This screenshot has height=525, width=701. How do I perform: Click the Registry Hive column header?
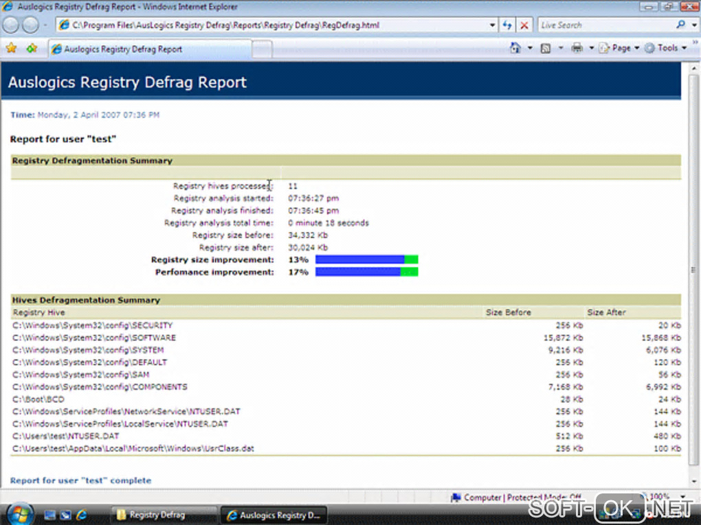click(x=39, y=312)
